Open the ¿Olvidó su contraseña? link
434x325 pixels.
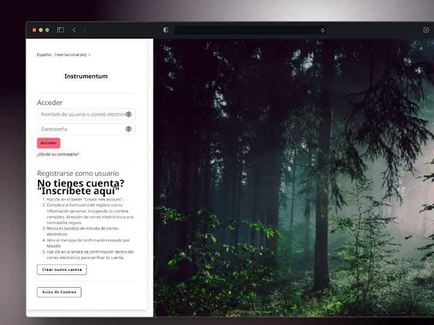click(58, 154)
